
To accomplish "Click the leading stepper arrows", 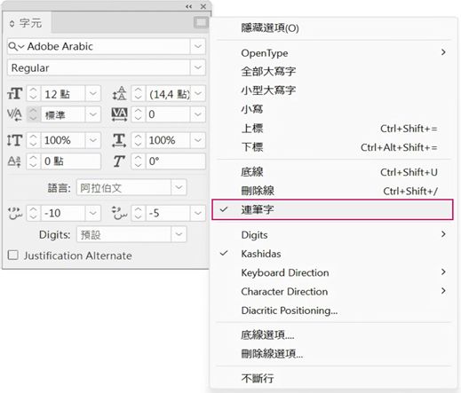I will pyautogui.click(x=138, y=94).
